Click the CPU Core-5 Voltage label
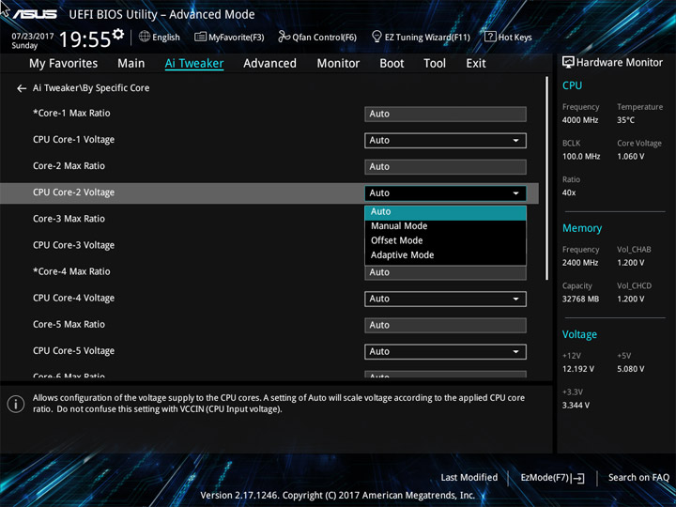This screenshot has width=676, height=507. [x=74, y=351]
